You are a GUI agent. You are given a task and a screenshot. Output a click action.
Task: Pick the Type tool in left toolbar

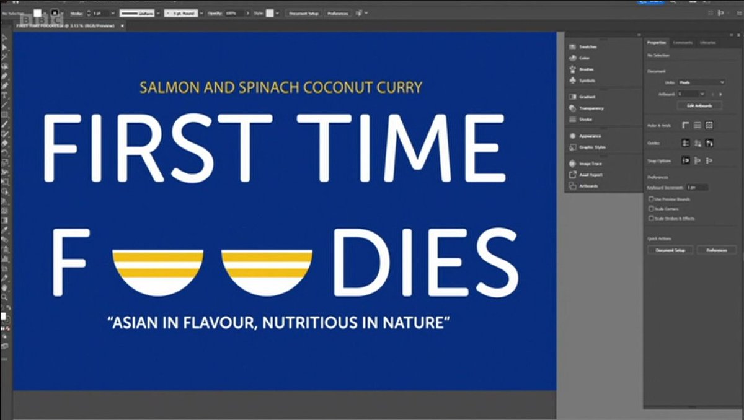(4, 96)
